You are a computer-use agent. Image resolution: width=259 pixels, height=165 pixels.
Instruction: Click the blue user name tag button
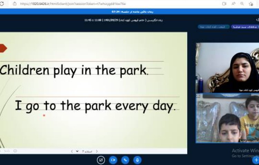pyautogui.click(x=245, y=26)
